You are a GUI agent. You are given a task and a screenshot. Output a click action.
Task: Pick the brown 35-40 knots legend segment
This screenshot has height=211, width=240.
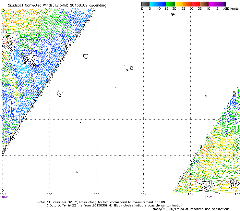[x=204, y=4]
